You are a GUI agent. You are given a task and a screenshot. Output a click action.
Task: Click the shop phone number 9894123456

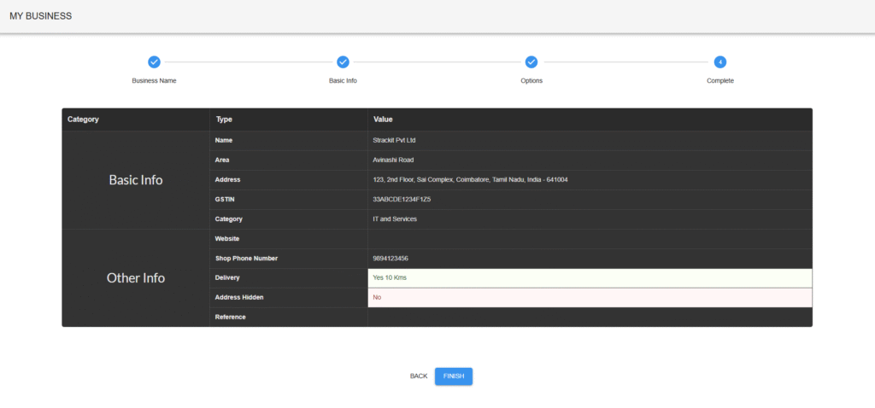(391, 258)
